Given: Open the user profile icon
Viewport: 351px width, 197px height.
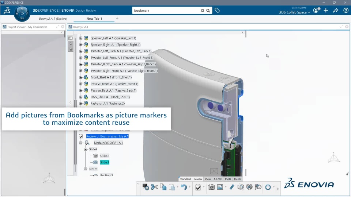Looking at the screenshot, I should 316,10.
